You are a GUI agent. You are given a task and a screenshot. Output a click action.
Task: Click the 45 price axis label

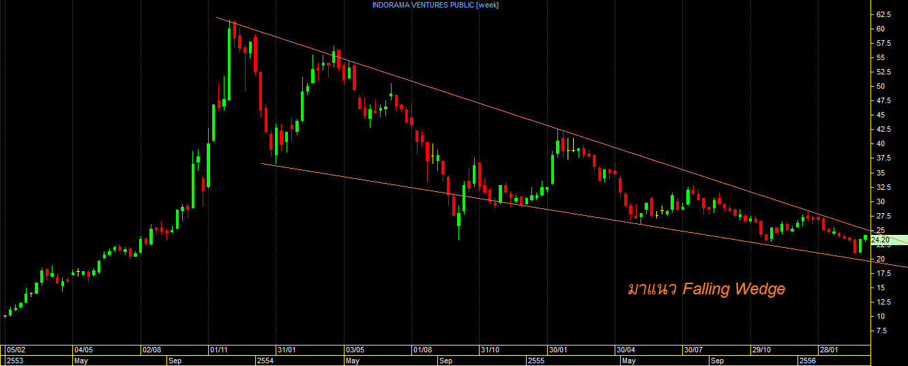click(x=881, y=115)
